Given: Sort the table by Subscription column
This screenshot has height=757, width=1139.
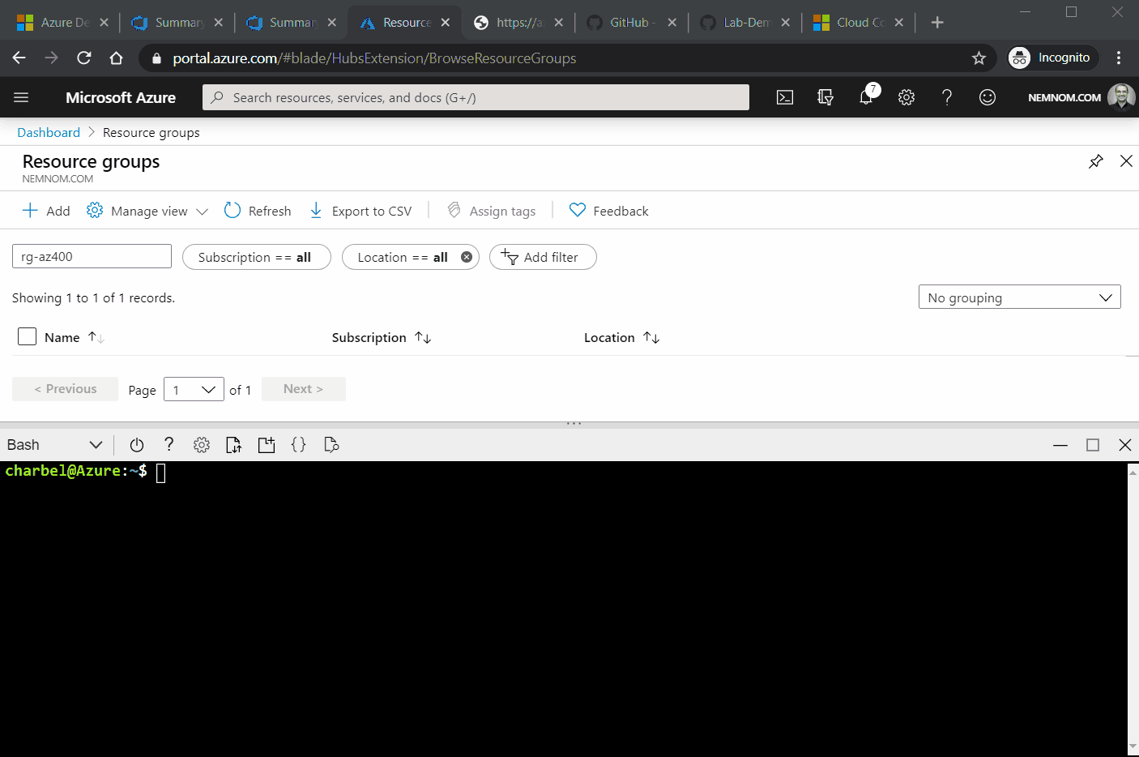Looking at the screenshot, I should click(382, 337).
